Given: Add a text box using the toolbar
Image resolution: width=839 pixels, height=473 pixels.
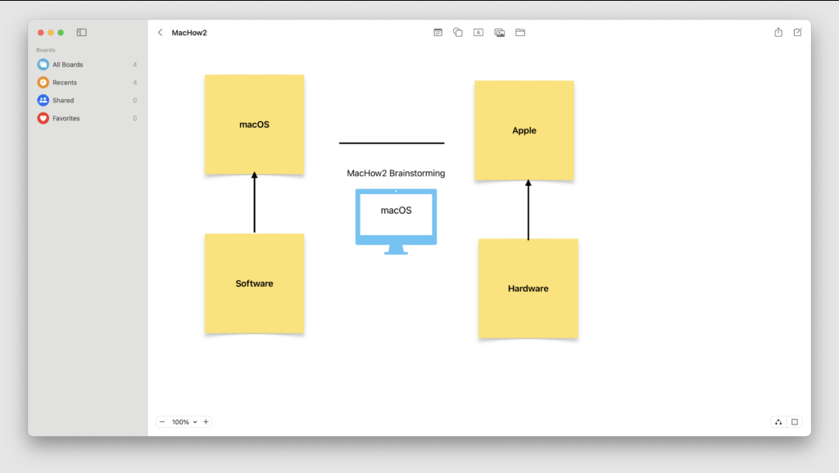Looking at the screenshot, I should tap(478, 33).
